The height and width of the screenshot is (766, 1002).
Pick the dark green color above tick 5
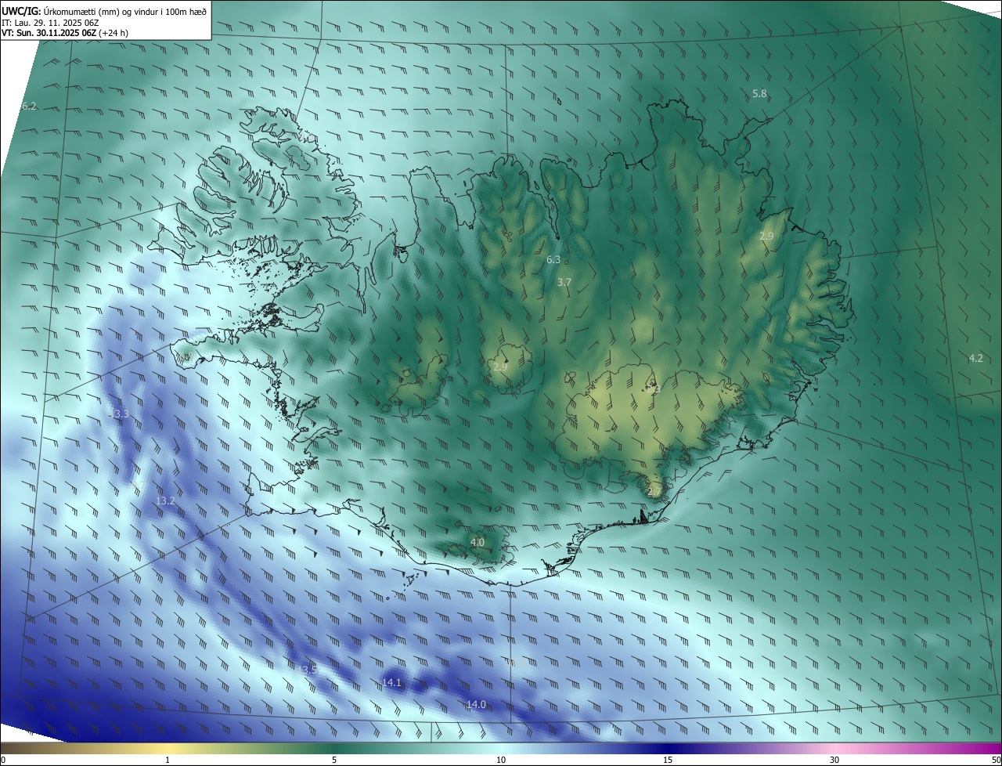[x=334, y=749]
